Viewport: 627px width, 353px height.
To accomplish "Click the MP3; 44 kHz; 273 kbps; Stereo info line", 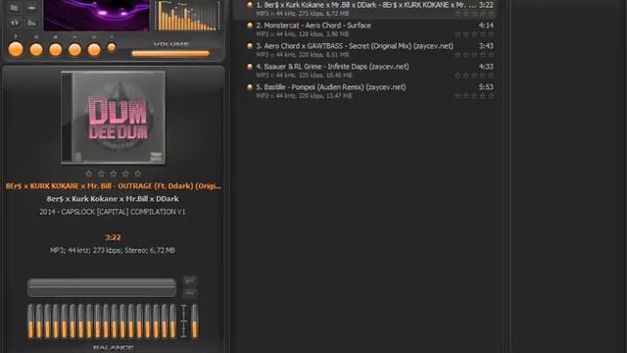I will [113, 251].
